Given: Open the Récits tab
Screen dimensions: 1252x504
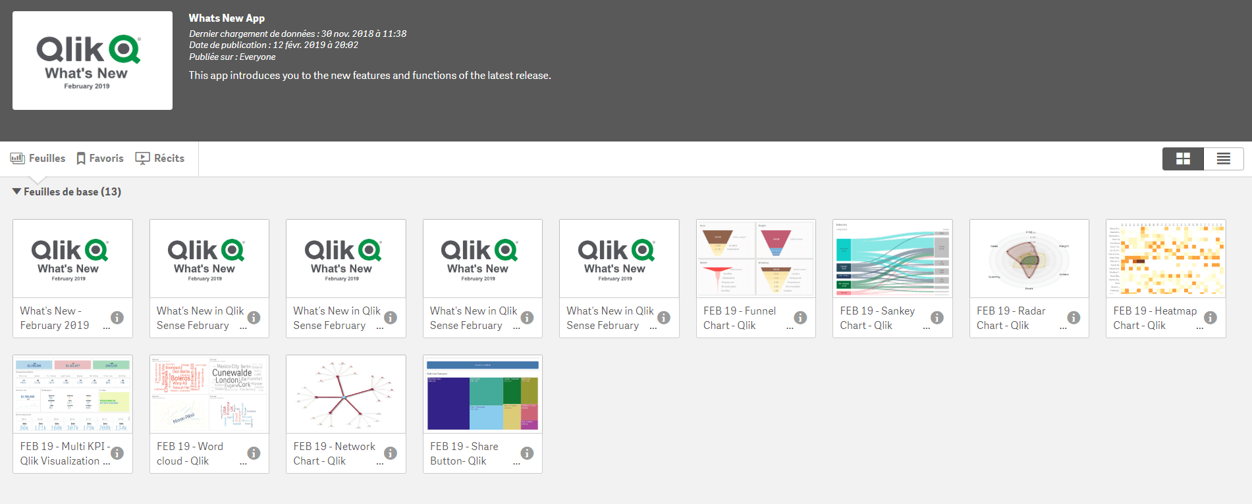Looking at the screenshot, I should (160, 159).
